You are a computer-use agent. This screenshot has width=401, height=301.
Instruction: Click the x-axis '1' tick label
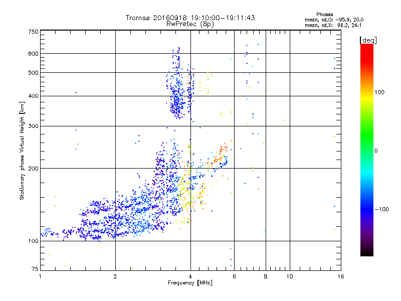tap(40, 276)
